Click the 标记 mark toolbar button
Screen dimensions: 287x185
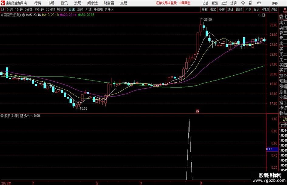(256, 9)
